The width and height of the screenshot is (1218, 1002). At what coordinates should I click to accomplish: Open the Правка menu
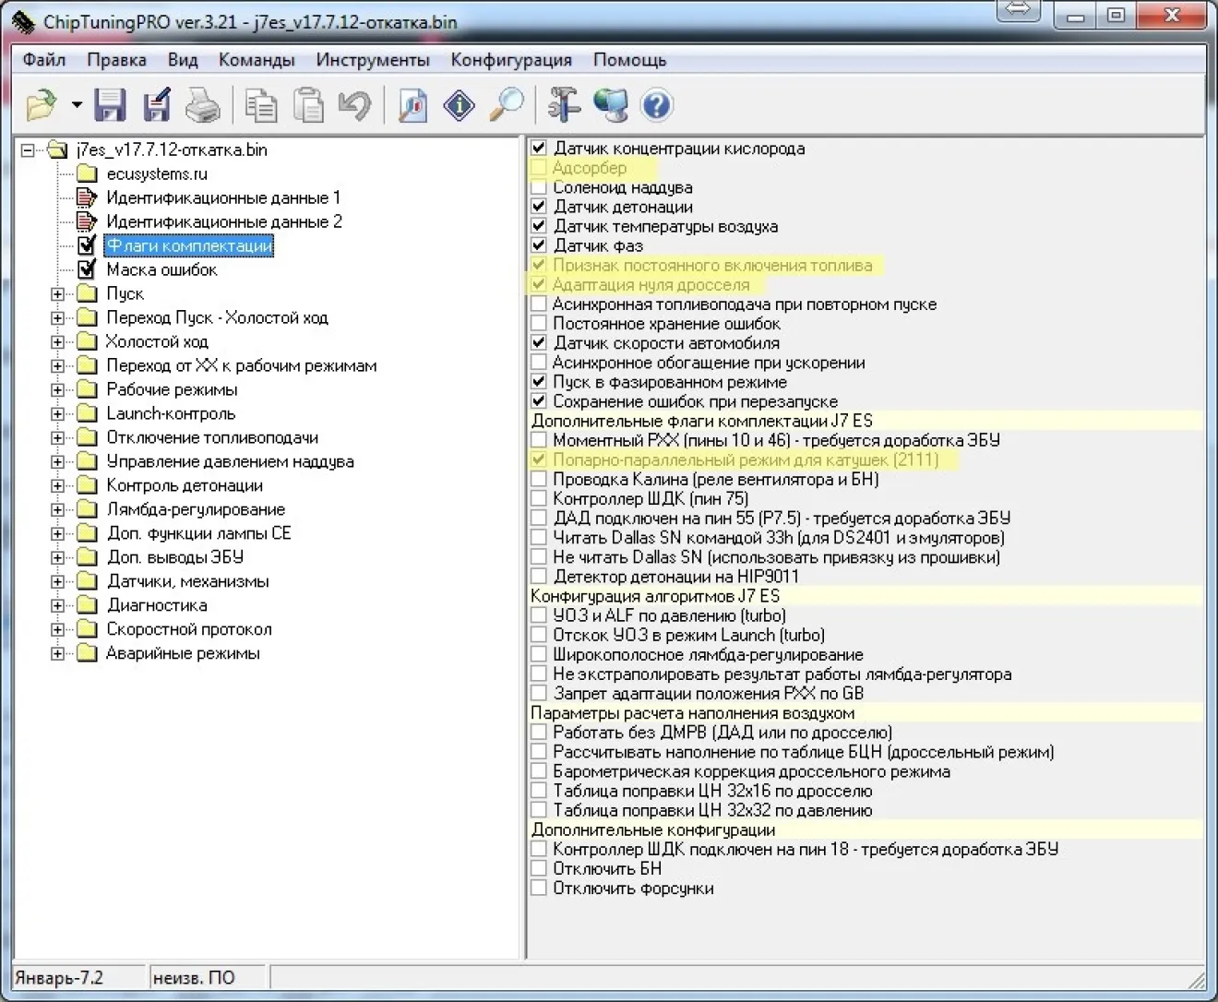tap(116, 60)
